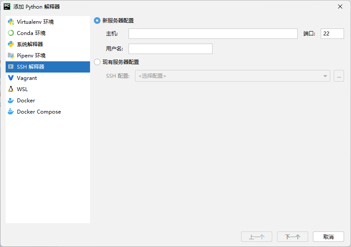Viewport: 351px width, 247px height.
Task: Select the Docker Compose entry label
Action: [39, 112]
